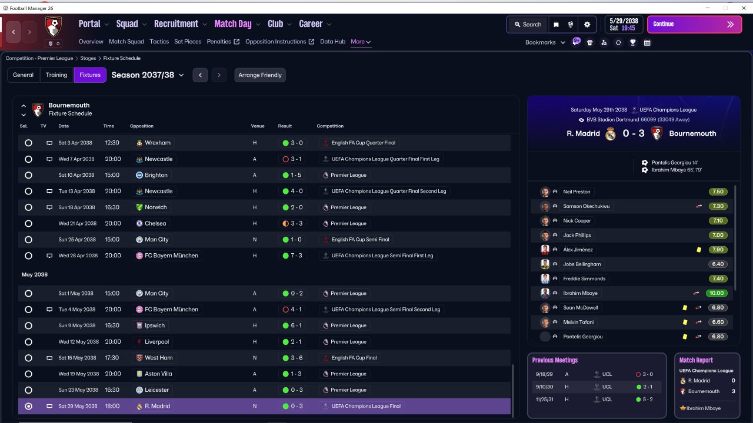Click substitution icon next to Samson Okechukwu
Image resolution: width=753 pixels, height=423 pixels.
pos(699,206)
